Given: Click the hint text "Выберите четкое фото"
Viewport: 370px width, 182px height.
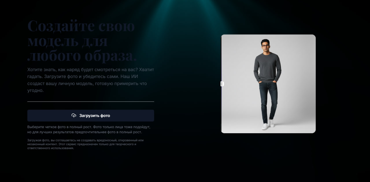Looking at the screenshot, I should click(x=89, y=130).
